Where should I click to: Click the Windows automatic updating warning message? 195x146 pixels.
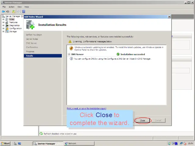point(119,49)
